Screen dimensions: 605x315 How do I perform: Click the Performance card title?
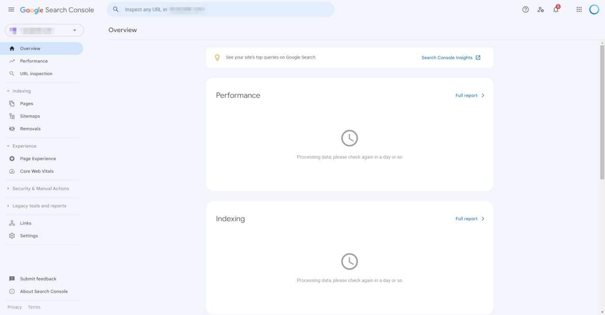(238, 95)
